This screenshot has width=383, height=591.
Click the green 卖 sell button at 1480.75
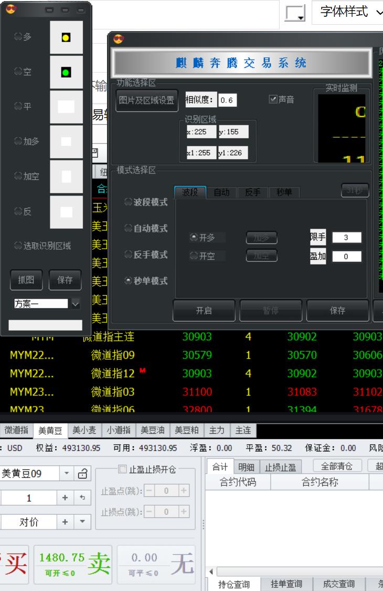click(73, 565)
